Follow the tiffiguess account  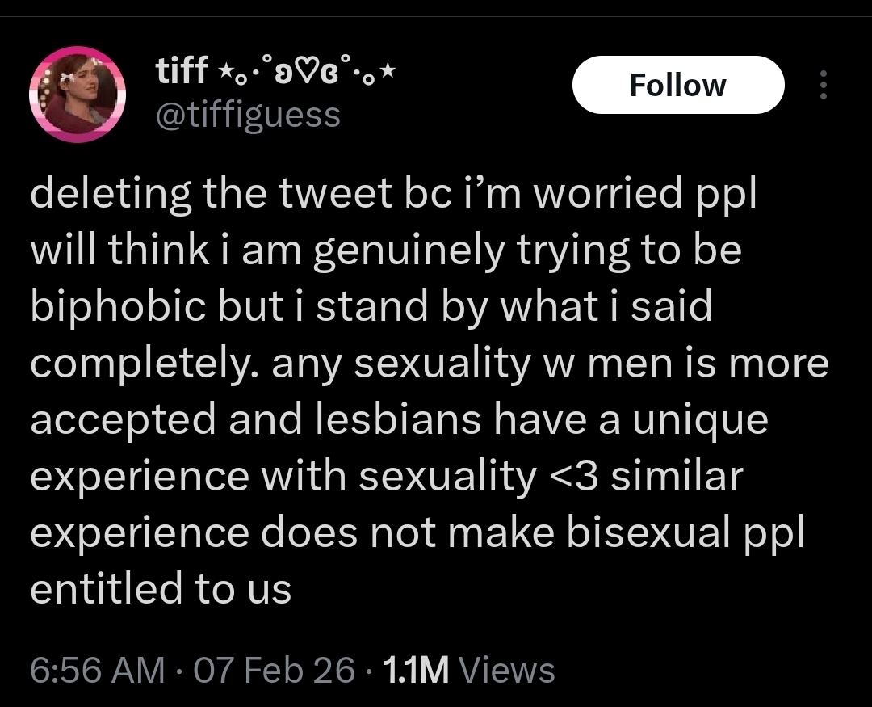(677, 85)
